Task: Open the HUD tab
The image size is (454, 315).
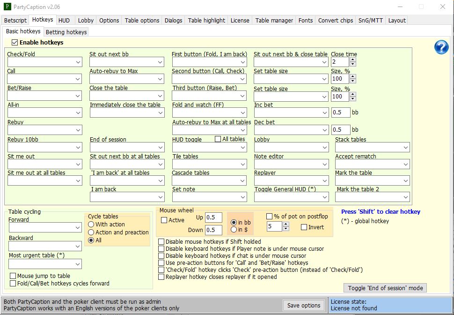Action: 64,21
